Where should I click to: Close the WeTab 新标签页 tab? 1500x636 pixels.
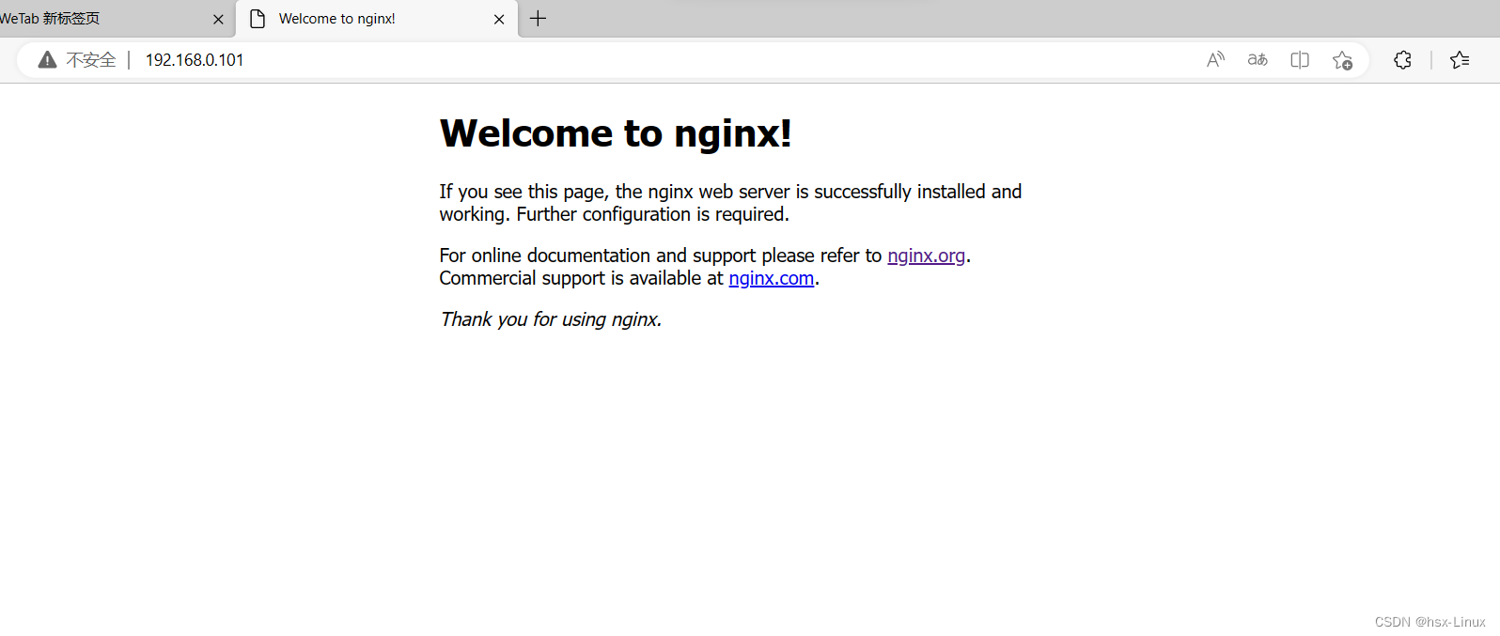coord(218,19)
